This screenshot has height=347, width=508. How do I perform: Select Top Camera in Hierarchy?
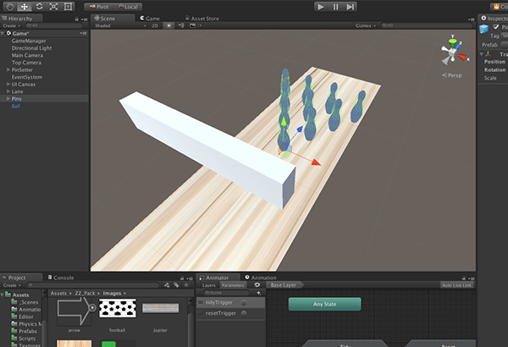point(26,63)
